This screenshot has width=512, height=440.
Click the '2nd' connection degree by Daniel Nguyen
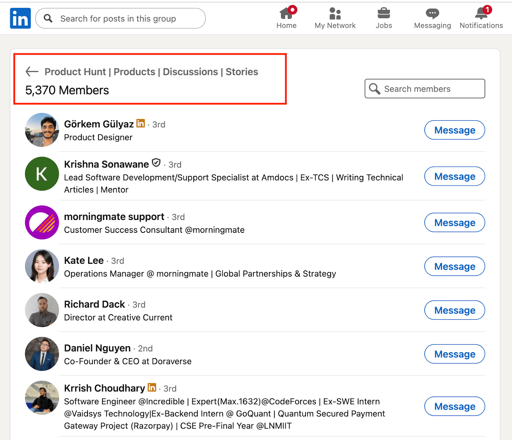click(145, 349)
